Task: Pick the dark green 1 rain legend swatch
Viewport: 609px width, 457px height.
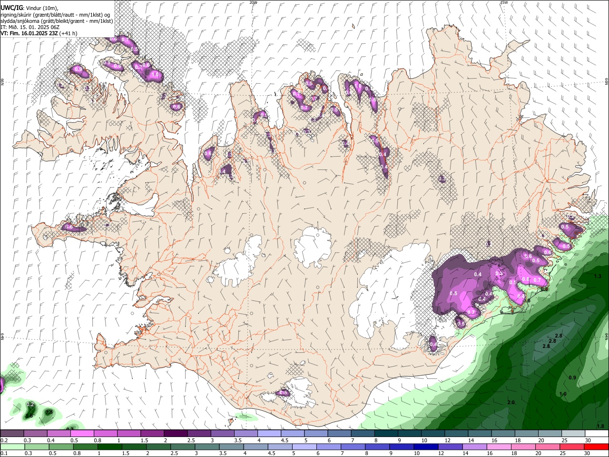Action: tap(109, 447)
